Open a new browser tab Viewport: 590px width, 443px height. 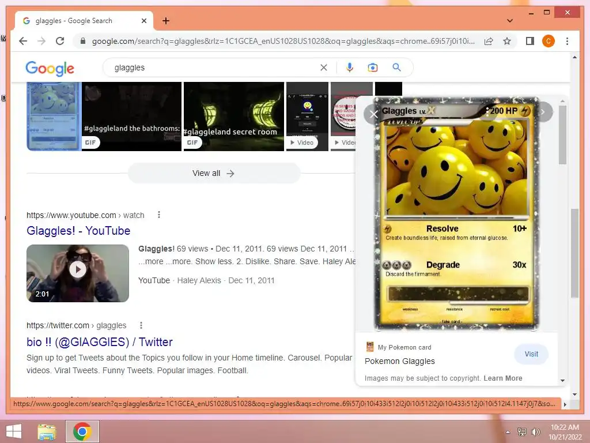point(166,21)
